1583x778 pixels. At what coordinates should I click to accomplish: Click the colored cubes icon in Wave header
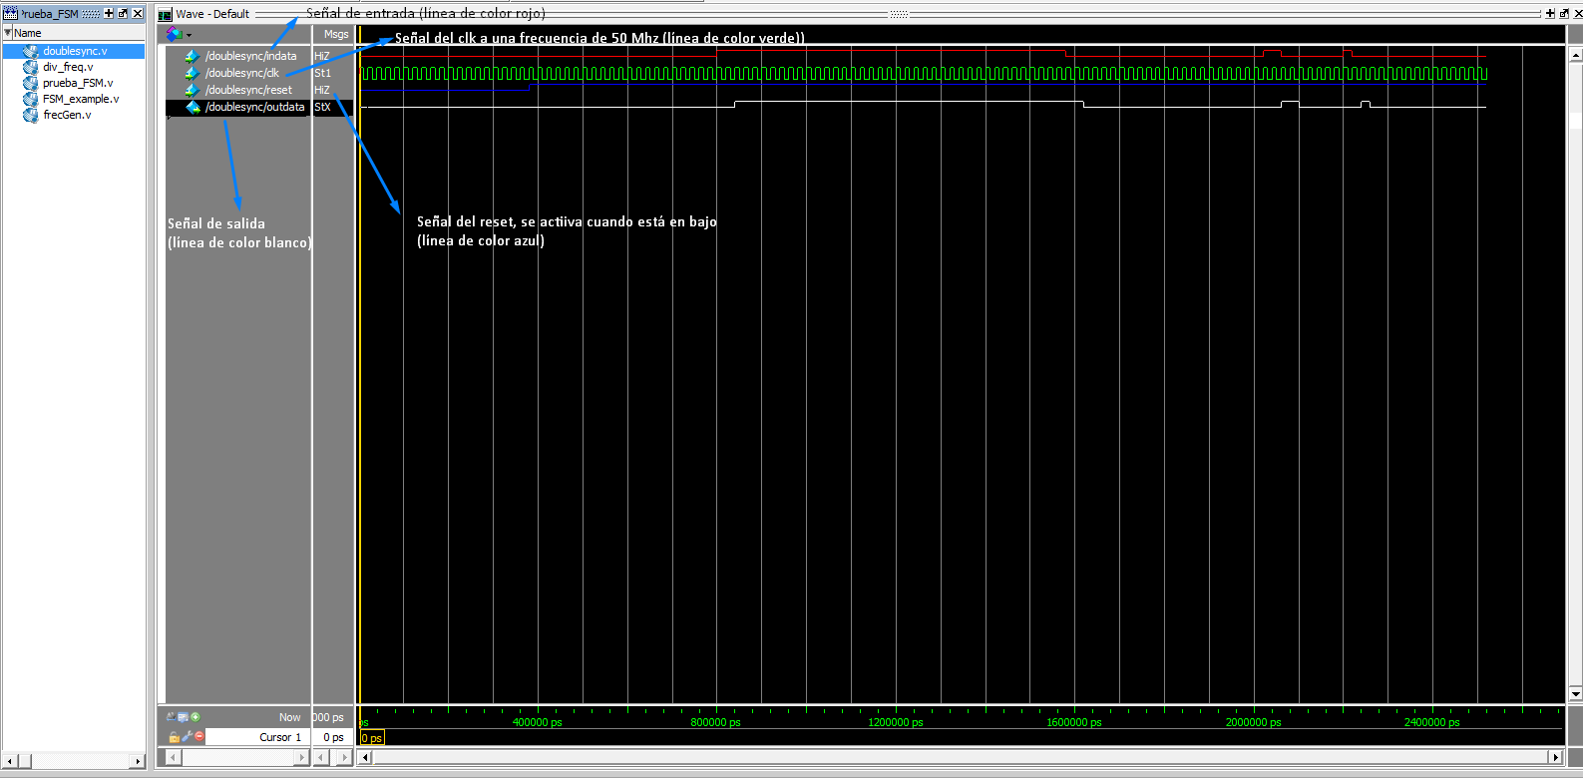coord(175,34)
